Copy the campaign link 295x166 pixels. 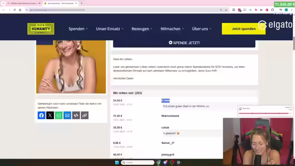[x=85, y=115]
